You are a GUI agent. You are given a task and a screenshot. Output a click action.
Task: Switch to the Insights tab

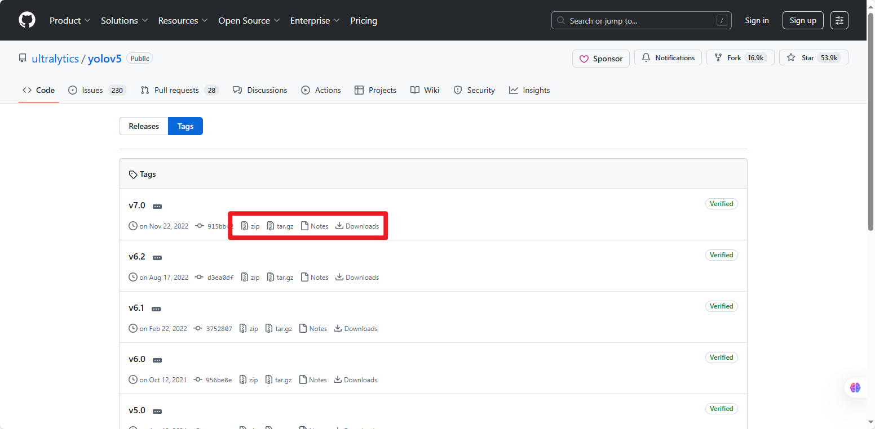pos(529,90)
